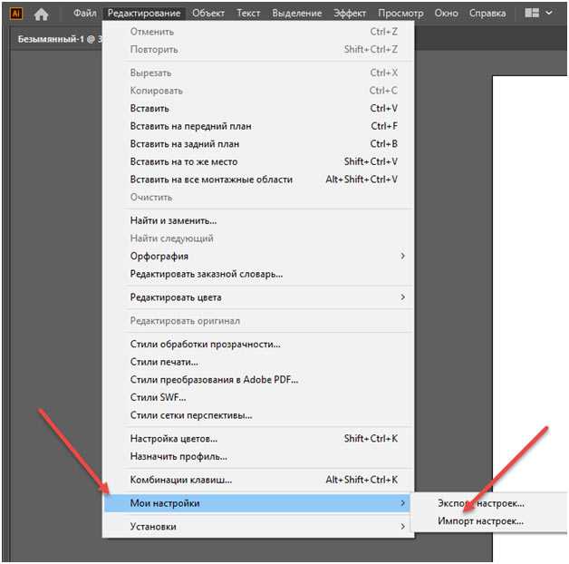Image resolution: width=569 pixels, height=564 pixels.
Task: Click Экспорт настроек in the submenu
Action: [490, 503]
